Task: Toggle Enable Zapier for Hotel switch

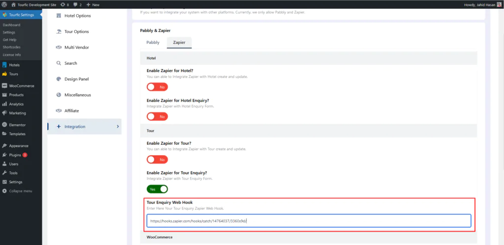Action: (x=157, y=87)
